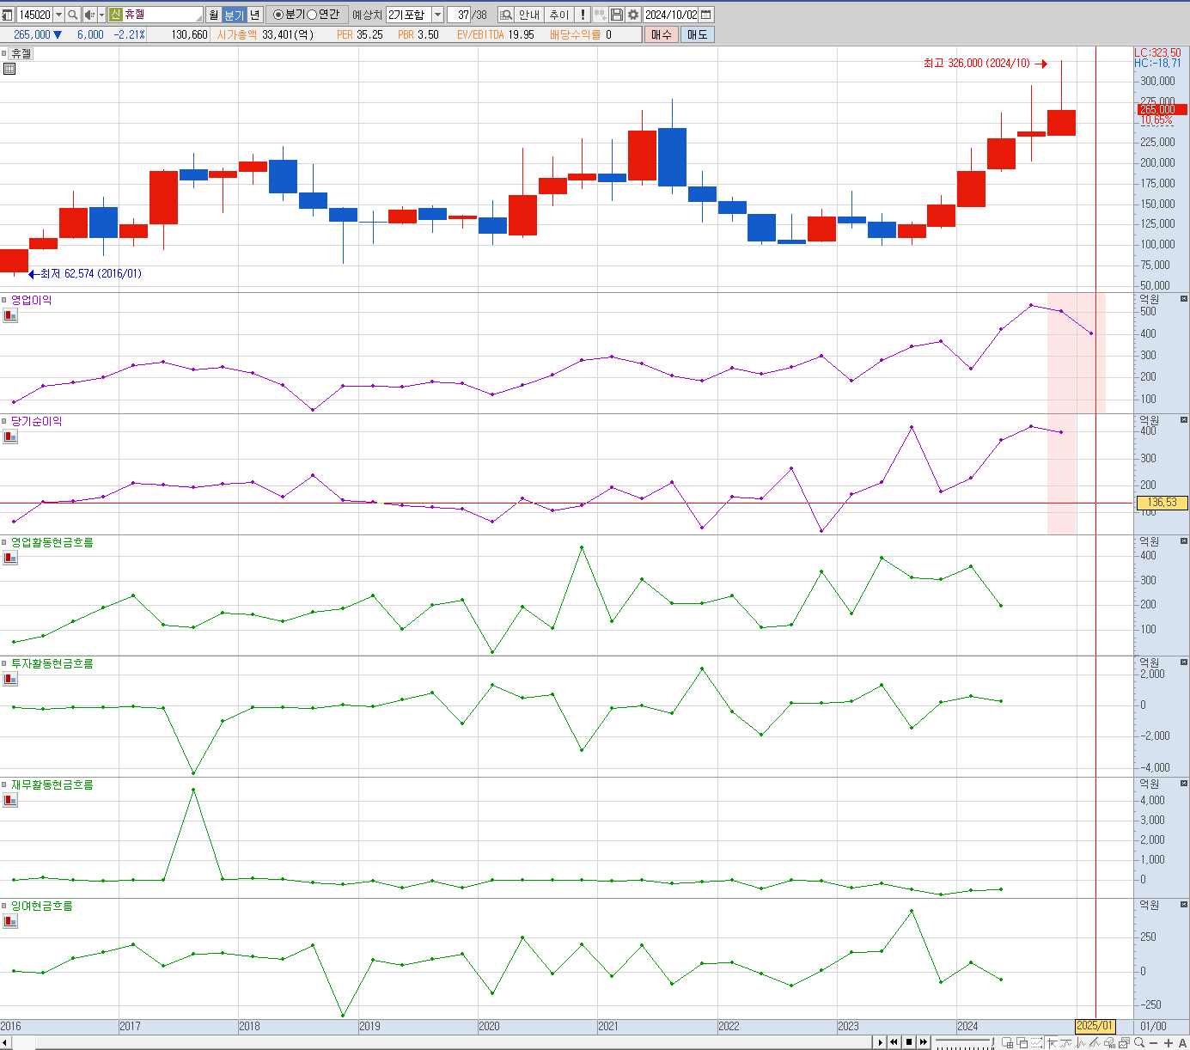Image resolution: width=1190 pixels, height=1050 pixels.
Task: Open chart settings gear icon
Action: click(633, 15)
